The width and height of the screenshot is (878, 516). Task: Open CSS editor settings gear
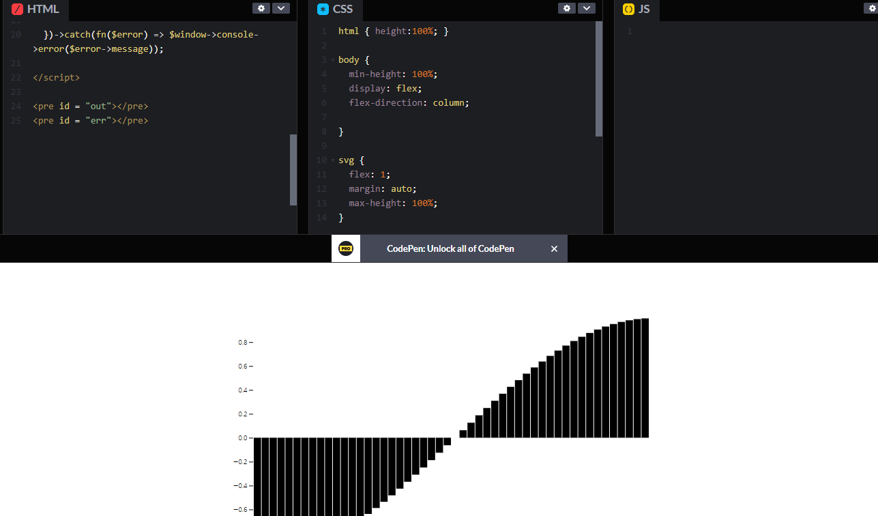567,8
